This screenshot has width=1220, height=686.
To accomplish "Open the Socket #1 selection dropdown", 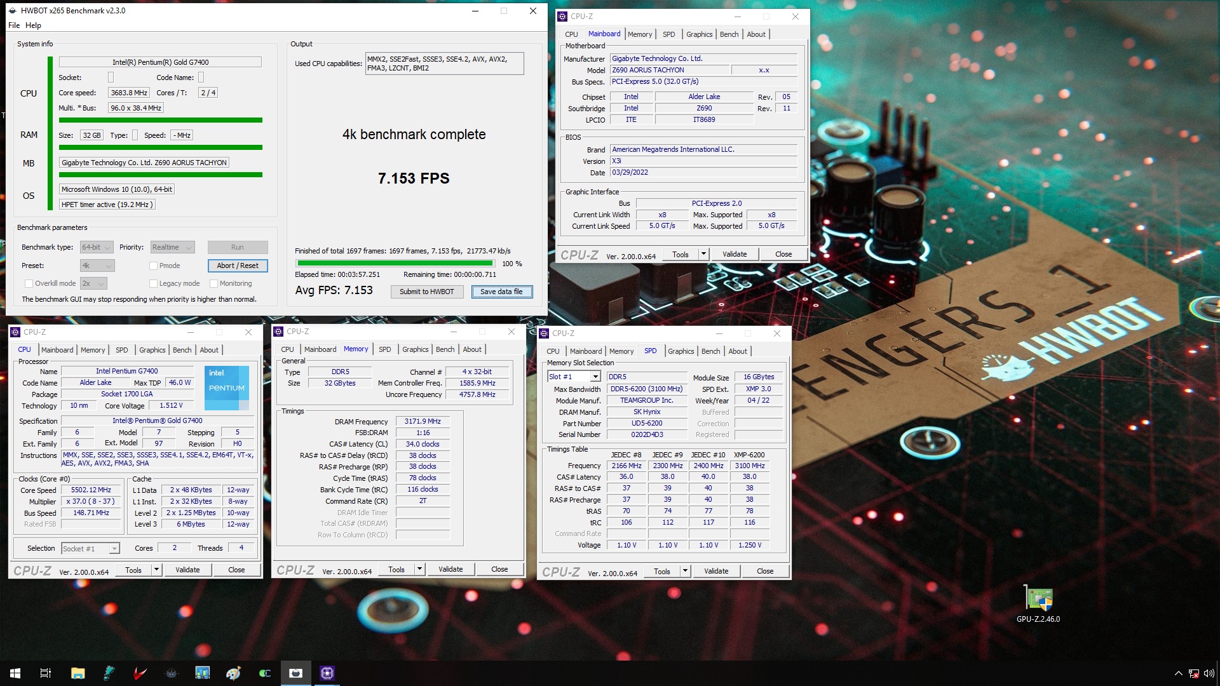I will coord(90,548).
